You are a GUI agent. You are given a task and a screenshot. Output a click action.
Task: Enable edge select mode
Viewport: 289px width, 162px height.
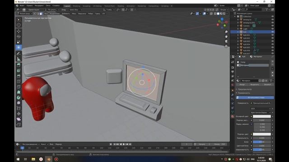click(38, 13)
